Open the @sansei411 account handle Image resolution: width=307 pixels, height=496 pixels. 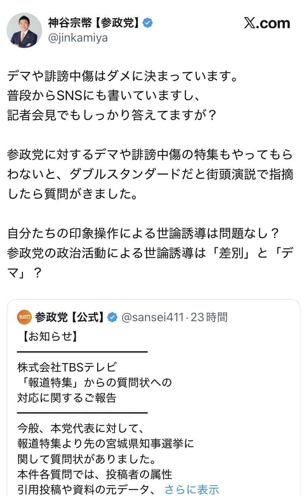tap(153, 317)
